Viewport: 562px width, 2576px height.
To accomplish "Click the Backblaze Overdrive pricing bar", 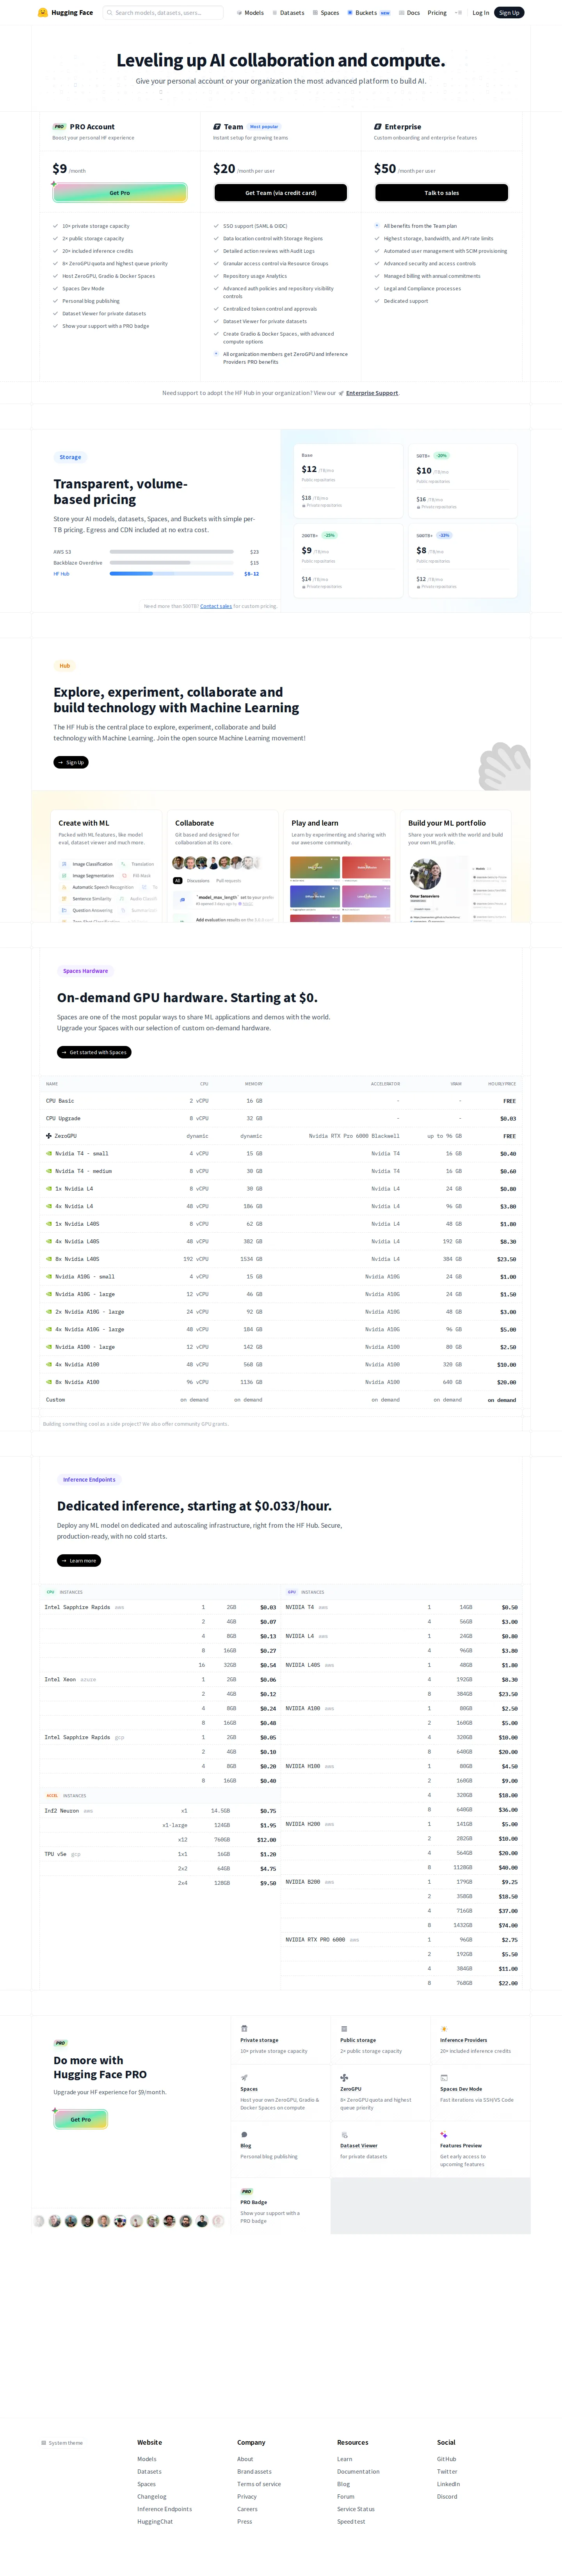I will pos(172,563).
